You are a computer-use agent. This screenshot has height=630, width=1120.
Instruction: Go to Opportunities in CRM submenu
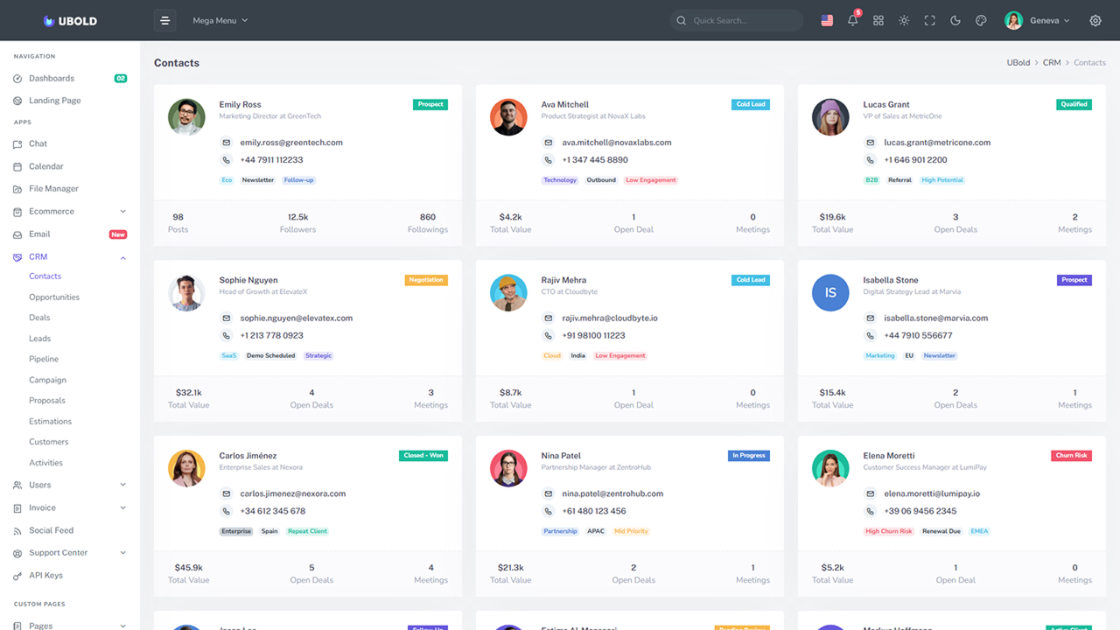click(x=54, y=297)
